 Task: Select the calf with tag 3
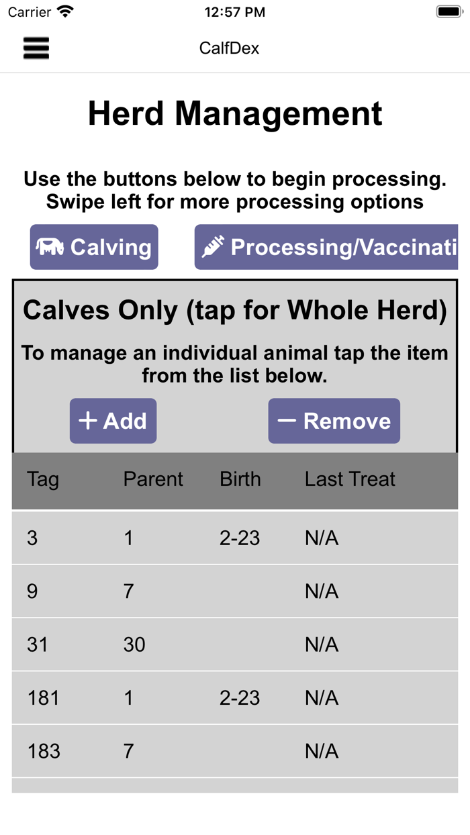(234, 537)
